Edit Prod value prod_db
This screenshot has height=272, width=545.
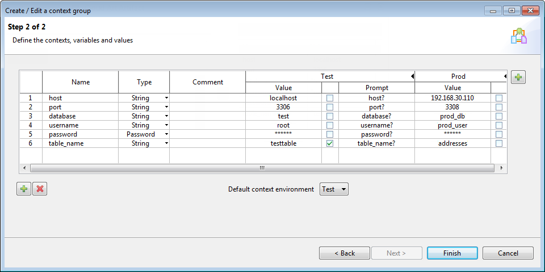452,116
